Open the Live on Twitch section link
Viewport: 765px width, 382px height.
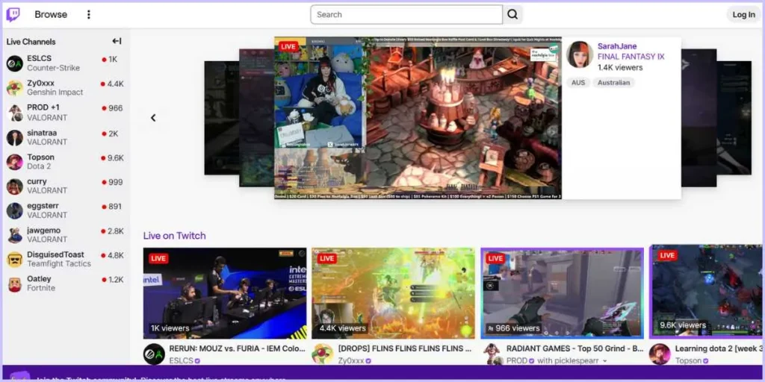tap(174, 236)
